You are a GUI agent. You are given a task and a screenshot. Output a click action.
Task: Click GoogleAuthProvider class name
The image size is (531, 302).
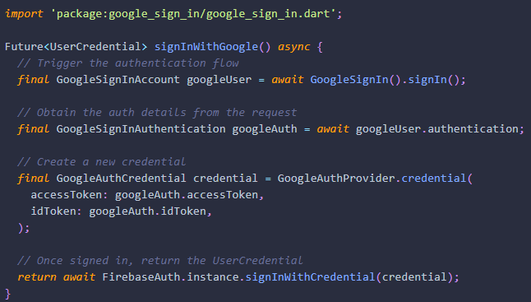(336, 179)
